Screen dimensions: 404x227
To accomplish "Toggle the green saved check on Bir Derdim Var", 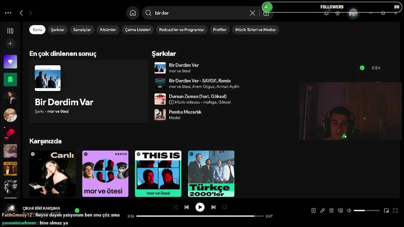I will click(x=362, y=68).
